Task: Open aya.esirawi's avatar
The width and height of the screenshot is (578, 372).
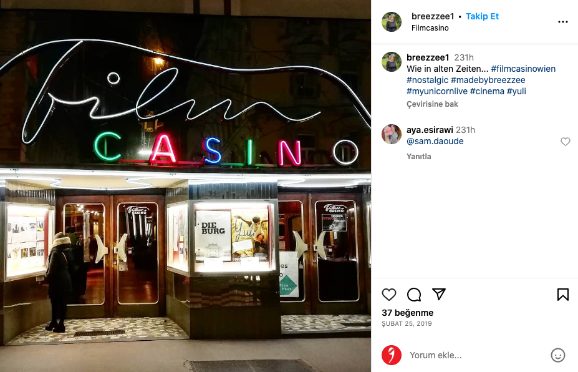Action: (392, 134)
